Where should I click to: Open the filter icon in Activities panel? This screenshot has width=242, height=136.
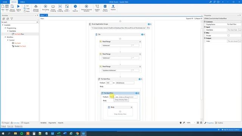point(12,19)
